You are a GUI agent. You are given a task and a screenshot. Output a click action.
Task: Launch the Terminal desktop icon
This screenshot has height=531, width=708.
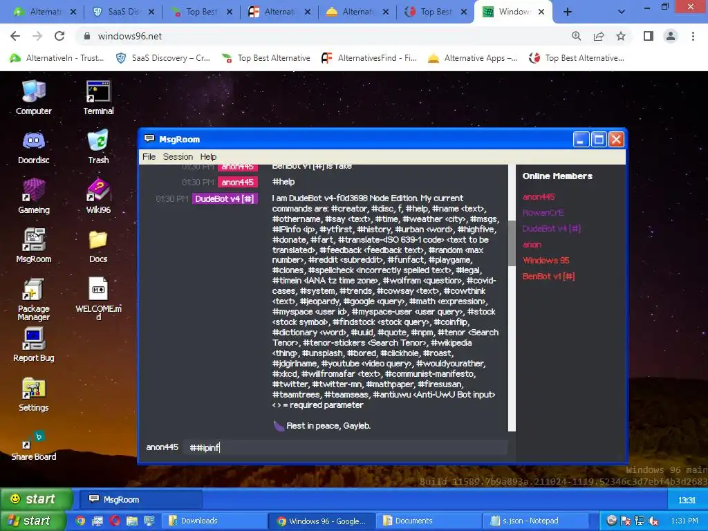pos(98,98)
